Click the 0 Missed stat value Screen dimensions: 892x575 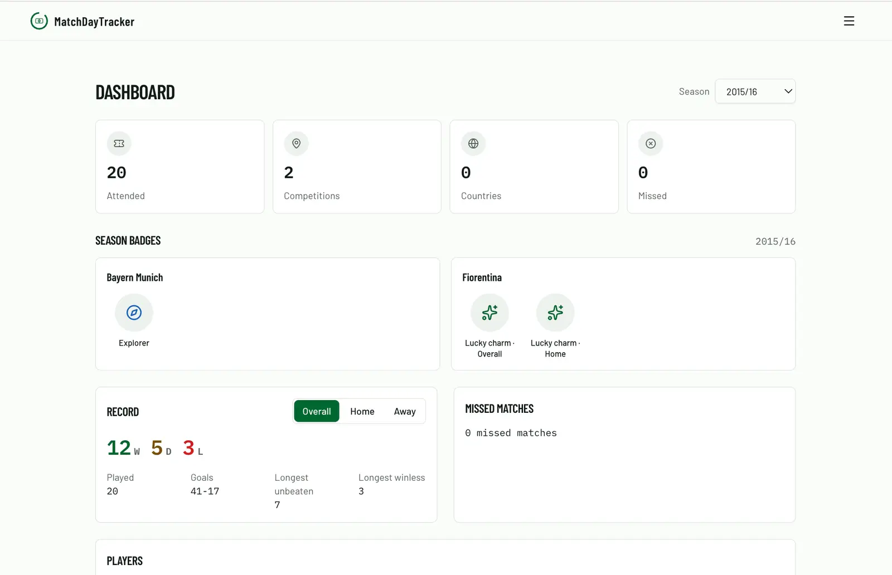tap(643, 173)
